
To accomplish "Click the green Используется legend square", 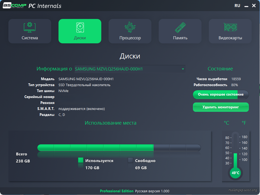I will [x=81, y=160].
